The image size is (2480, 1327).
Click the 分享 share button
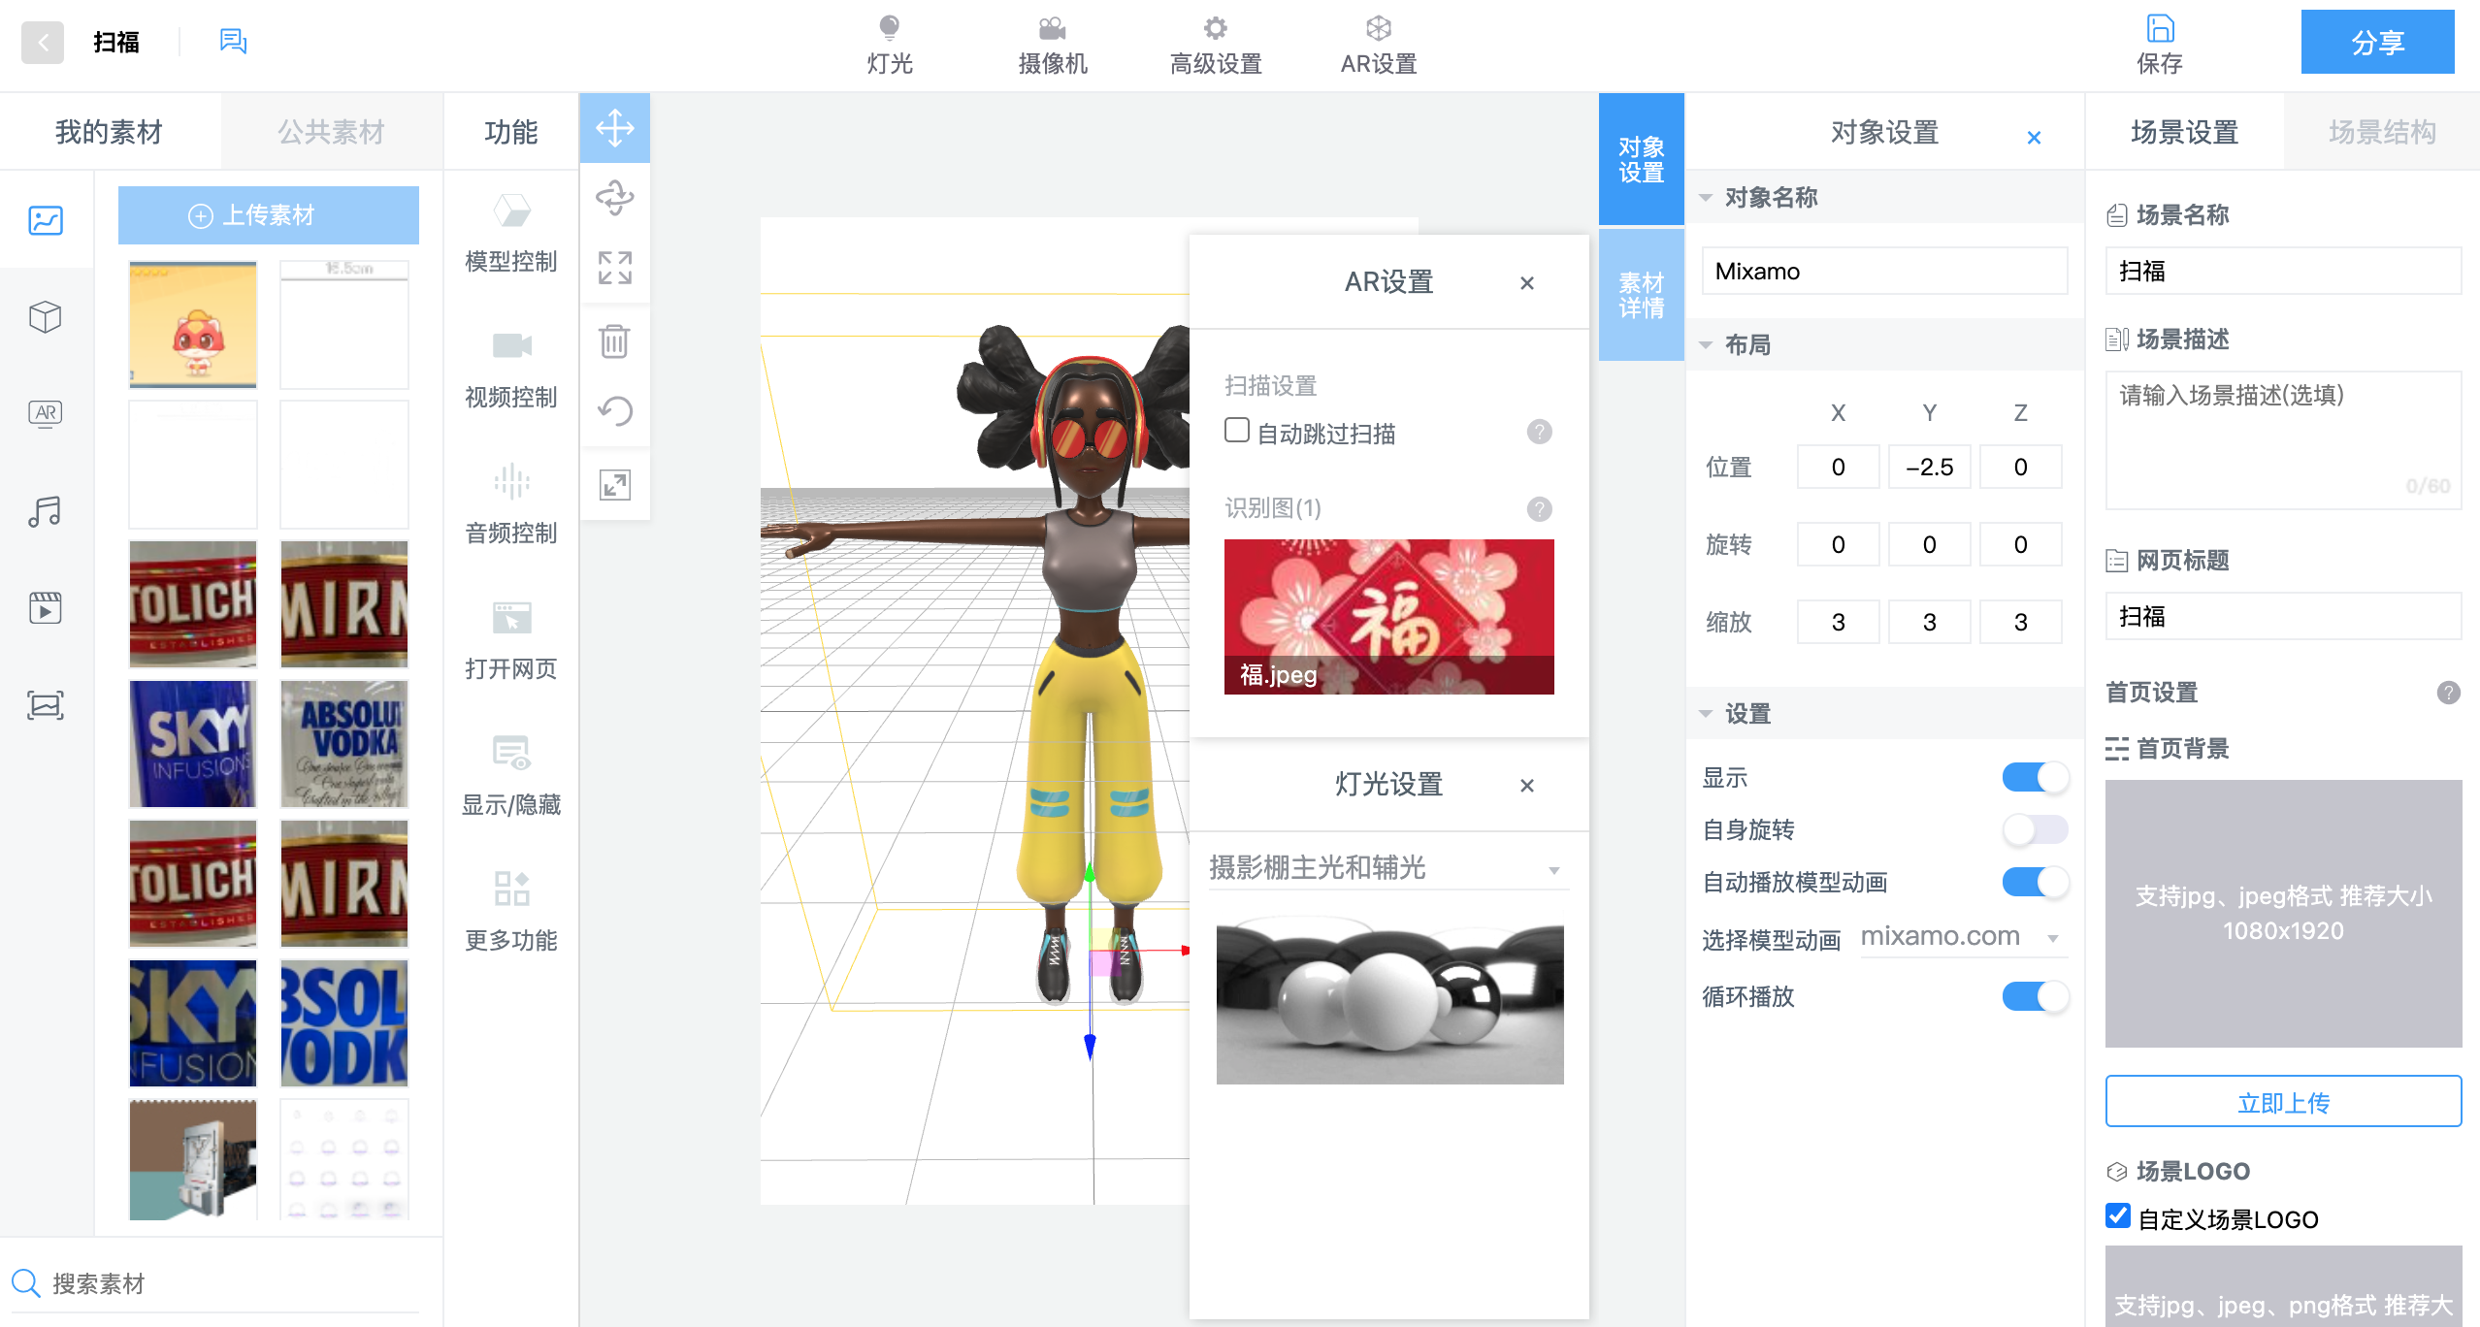tap(2377, 43)
